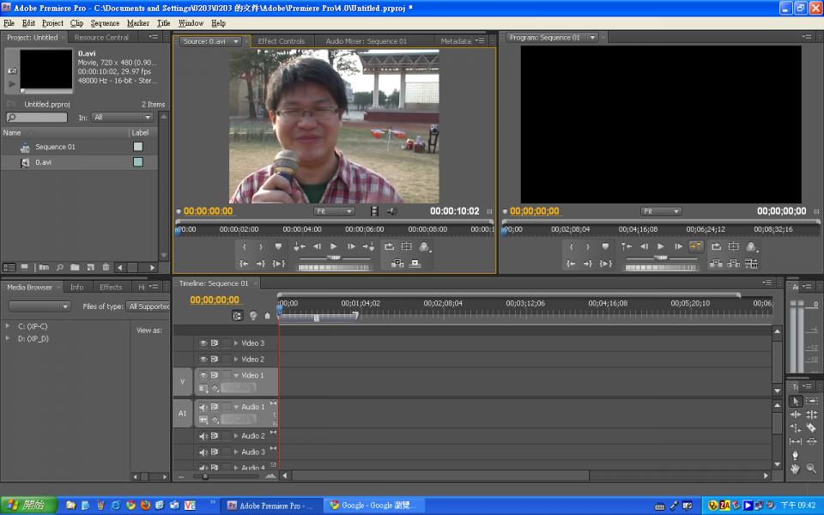Screen dimensions: 824x515
Task: Open the Sequence menu
Action: (105, 23)
